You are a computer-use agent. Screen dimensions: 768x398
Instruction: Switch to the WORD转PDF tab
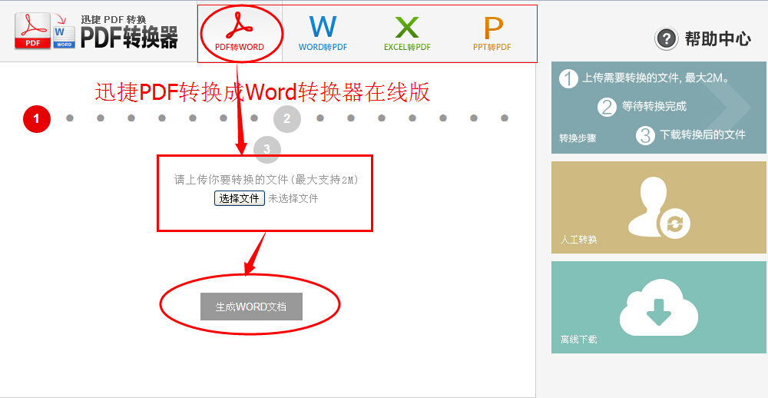[x=323, y=33]
